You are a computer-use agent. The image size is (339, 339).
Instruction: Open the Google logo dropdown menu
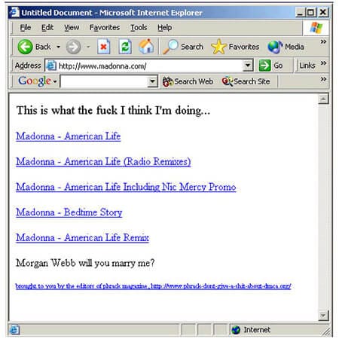point(55,81)
